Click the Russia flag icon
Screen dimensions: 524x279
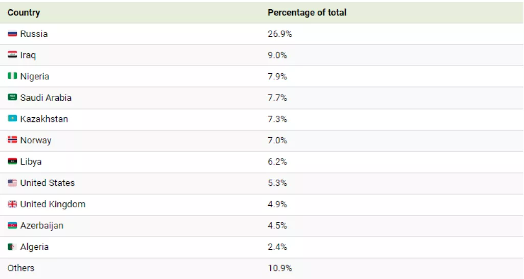[12, 34]
